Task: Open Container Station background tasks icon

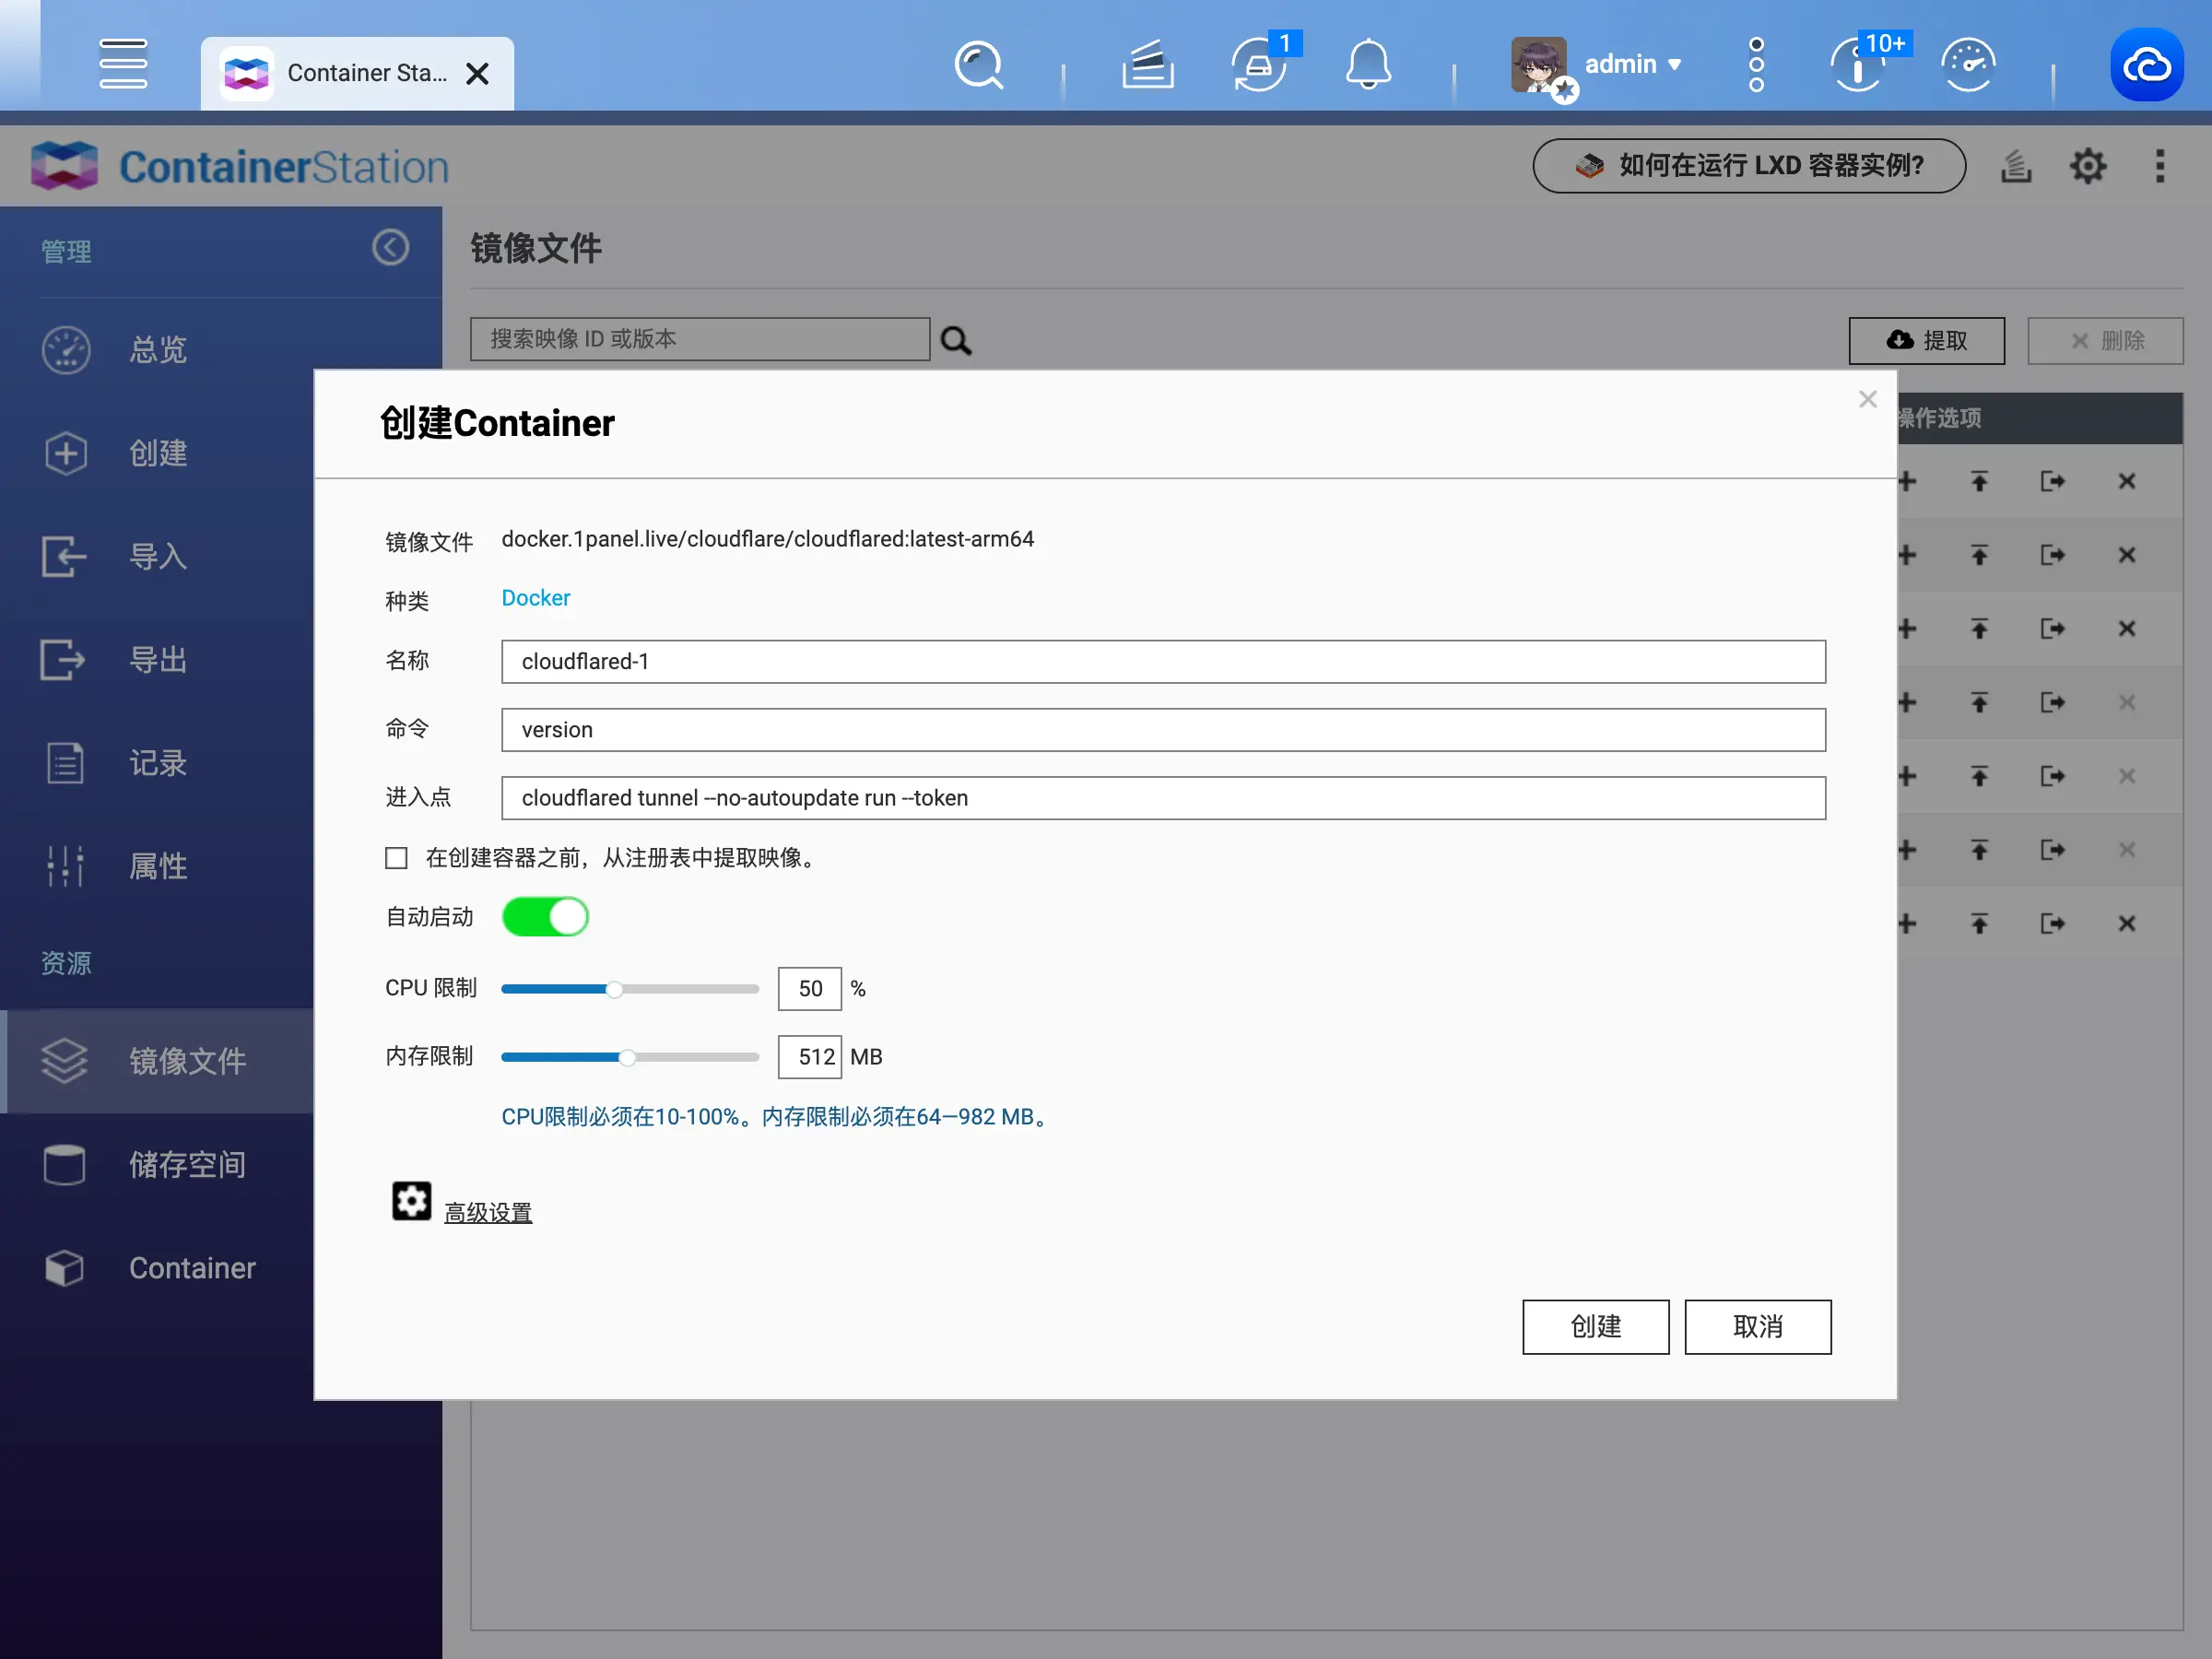Action: (x=2015, y=166)
